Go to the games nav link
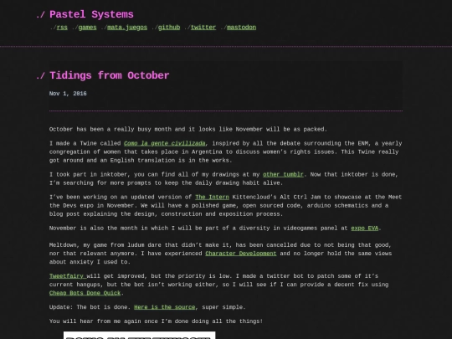 point(87,28)
